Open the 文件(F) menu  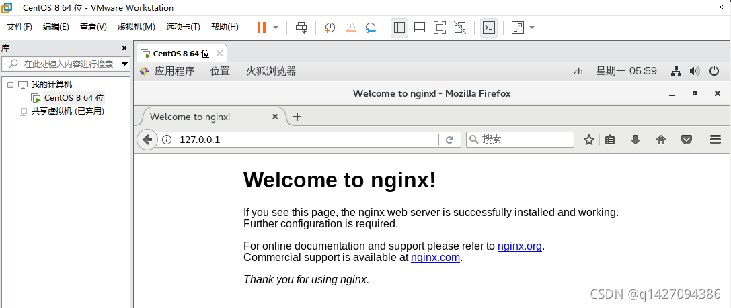coord(19,27)
